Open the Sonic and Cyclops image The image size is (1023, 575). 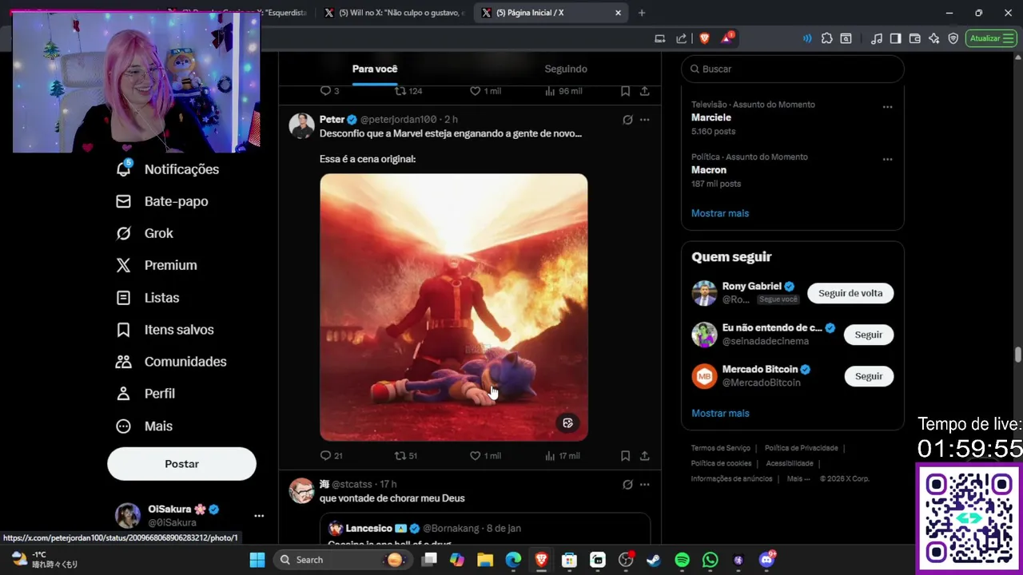(453, 307)
